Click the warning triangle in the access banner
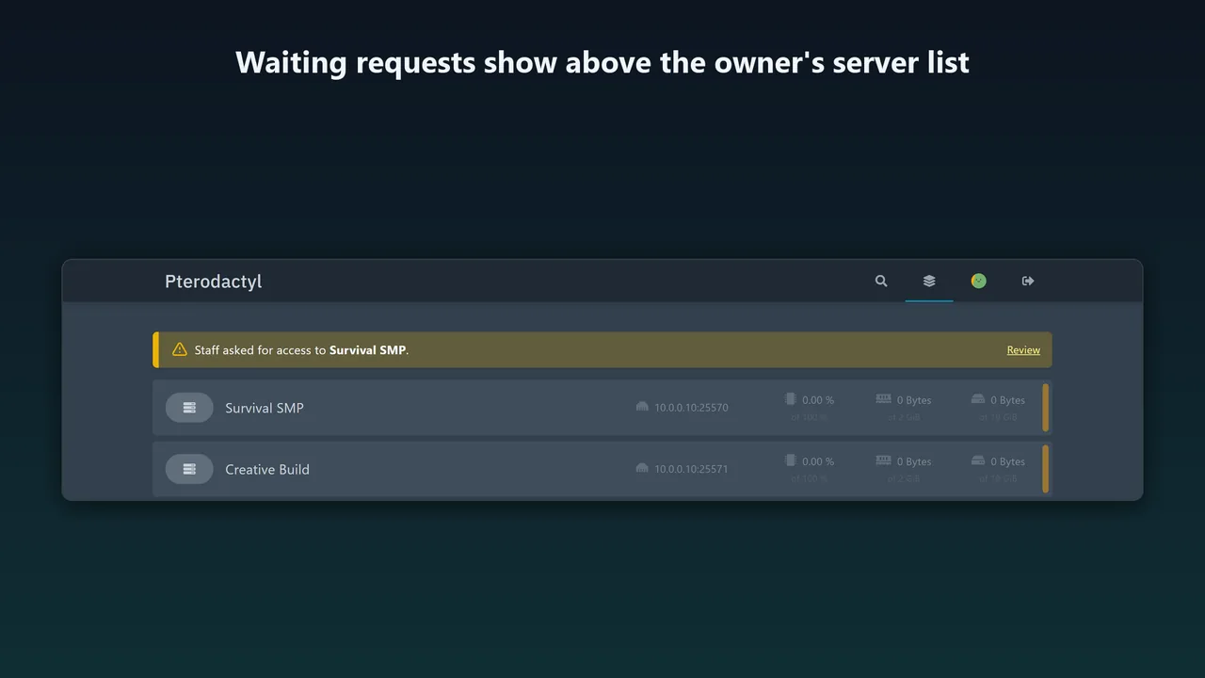 (x=180, y=349)
